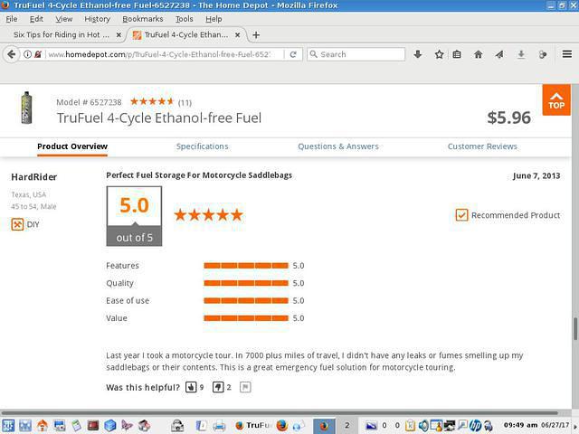Open the site information icon in address bar

pyautogui.click(x=28, y=54)
